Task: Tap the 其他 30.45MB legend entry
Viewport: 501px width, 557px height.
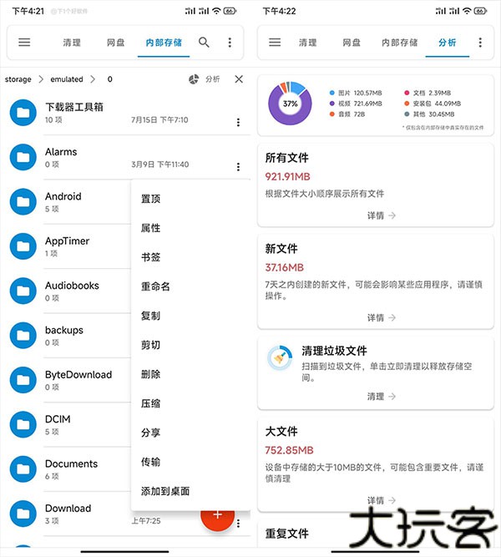Action: 429,114
